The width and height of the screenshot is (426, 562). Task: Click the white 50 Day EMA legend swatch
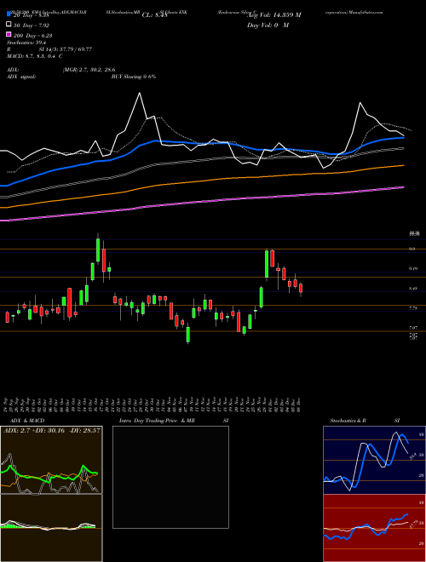9,25
